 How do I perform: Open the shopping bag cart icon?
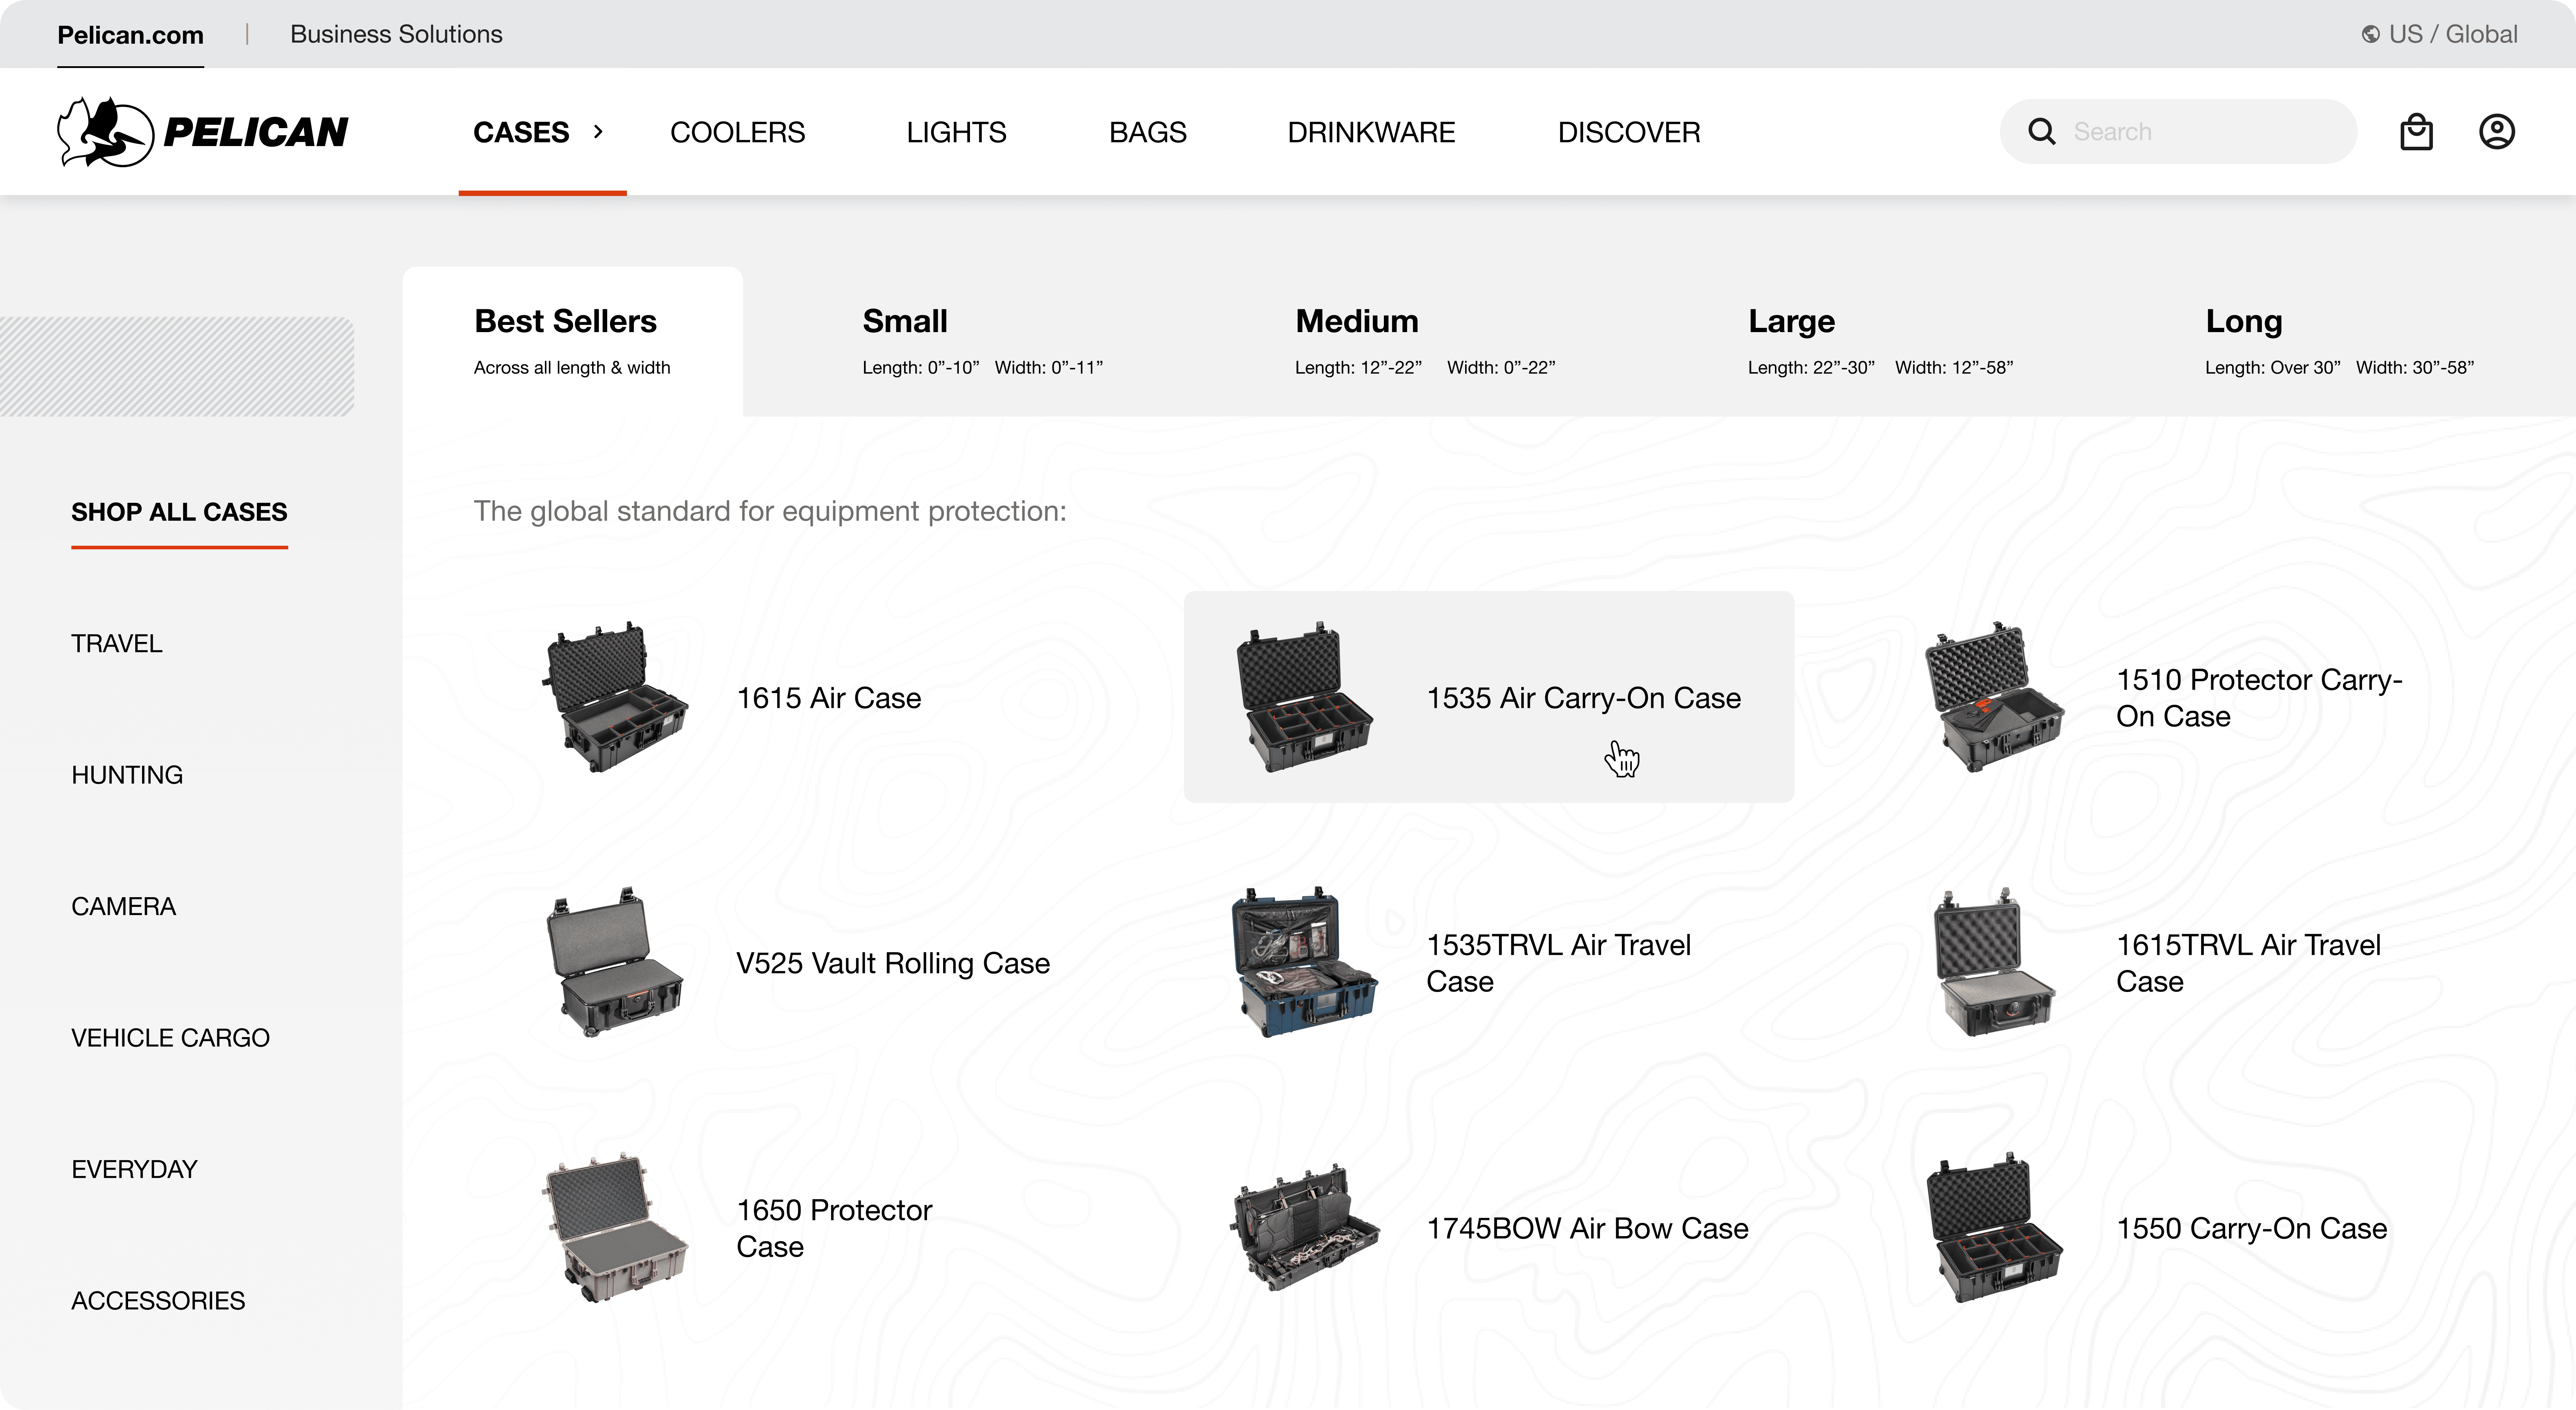2416,132
